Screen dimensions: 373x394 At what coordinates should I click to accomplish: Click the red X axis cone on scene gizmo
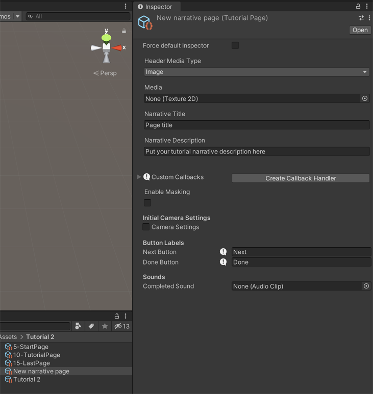pyautogui.click(x=117, y=48)
